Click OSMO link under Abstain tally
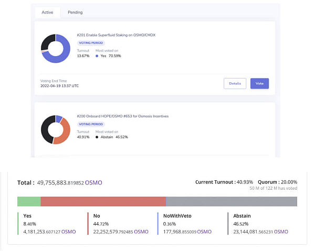315x251 pixels. [281, 232]
